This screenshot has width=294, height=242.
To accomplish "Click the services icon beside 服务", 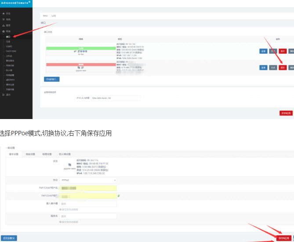I will [4, 25].
